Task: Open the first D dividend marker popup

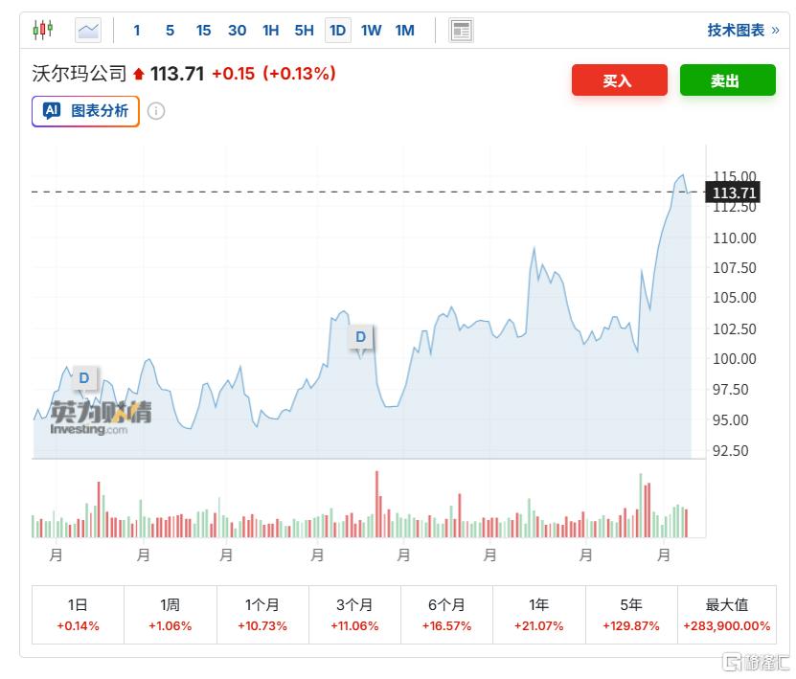Action: 83,378
